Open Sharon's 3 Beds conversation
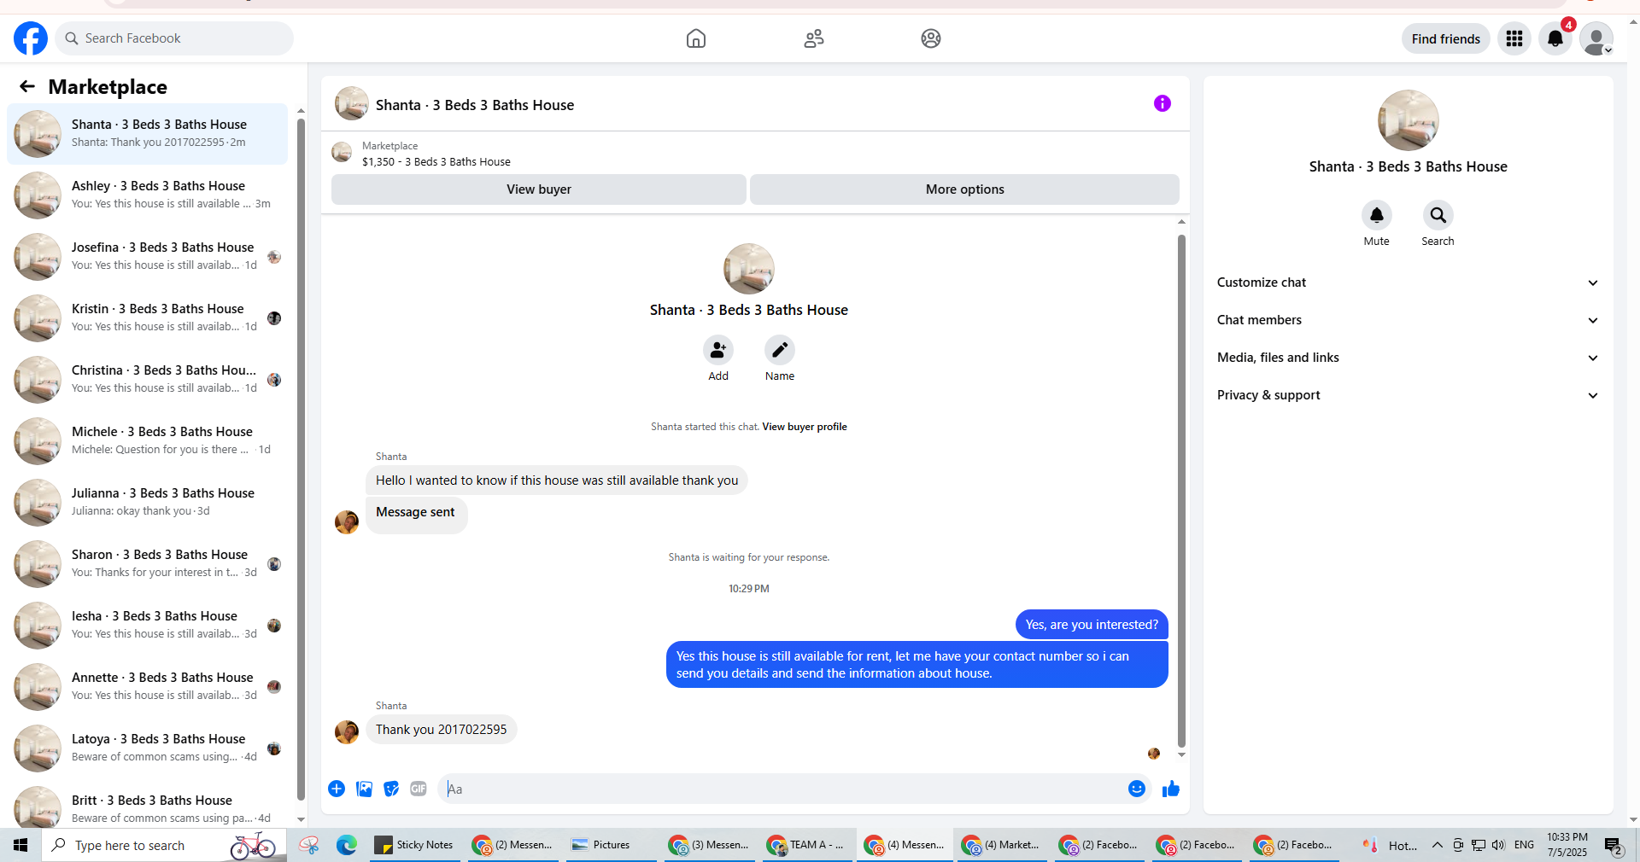Image resolution: width=1640 pixels, height=862 pixels. (x=147, y=564)
